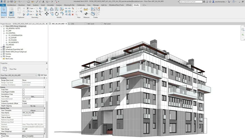Click the red Delete X icon
Viewport: 245px width, 138px height.
(x=73, y=14)
